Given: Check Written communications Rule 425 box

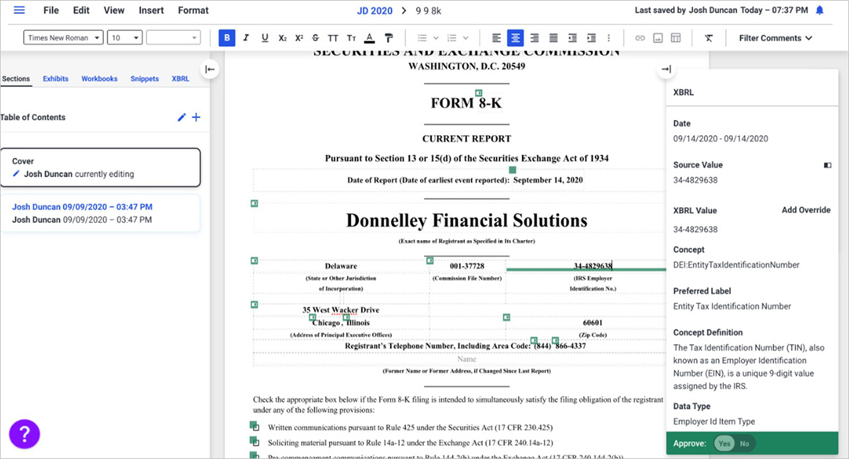Looking at the screenshot, I should click(x=256, y=428).
